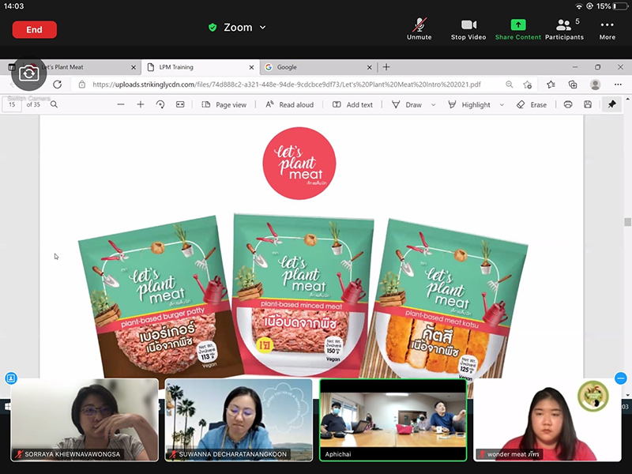Restore down the browser window
Image resolution: width=632 pixels, height=474 pixels.
pos(598,67)
